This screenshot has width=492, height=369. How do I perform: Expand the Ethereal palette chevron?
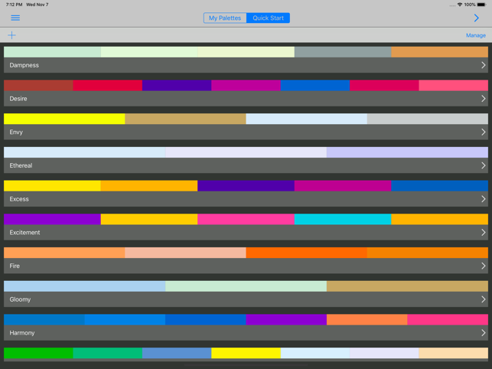click(x=483, y=165)
